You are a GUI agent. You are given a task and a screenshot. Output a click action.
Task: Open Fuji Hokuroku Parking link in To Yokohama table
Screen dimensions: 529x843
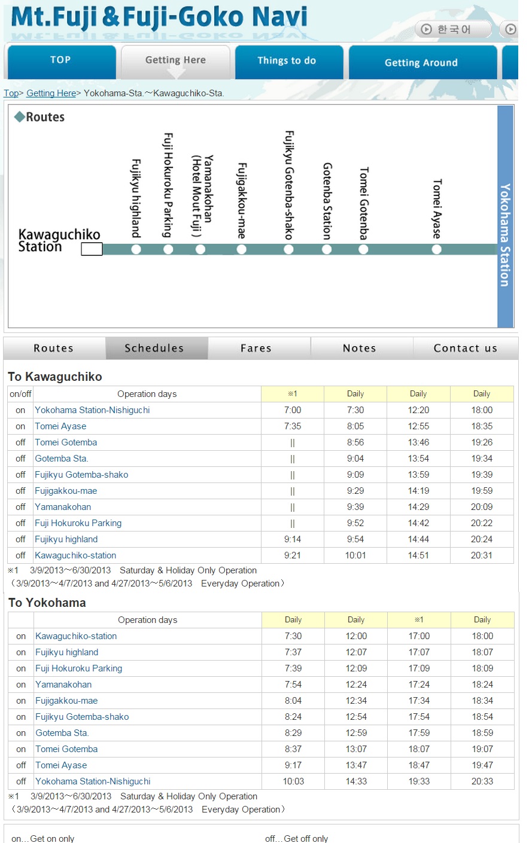(x=78, y=668)
